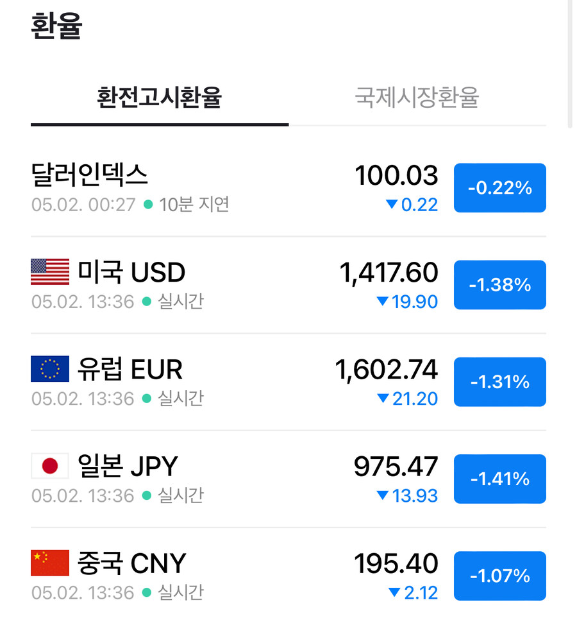577x634 pixels.
Task: Toggle the -1.31% EUR change badge
Action: click(x=500, y=382)
